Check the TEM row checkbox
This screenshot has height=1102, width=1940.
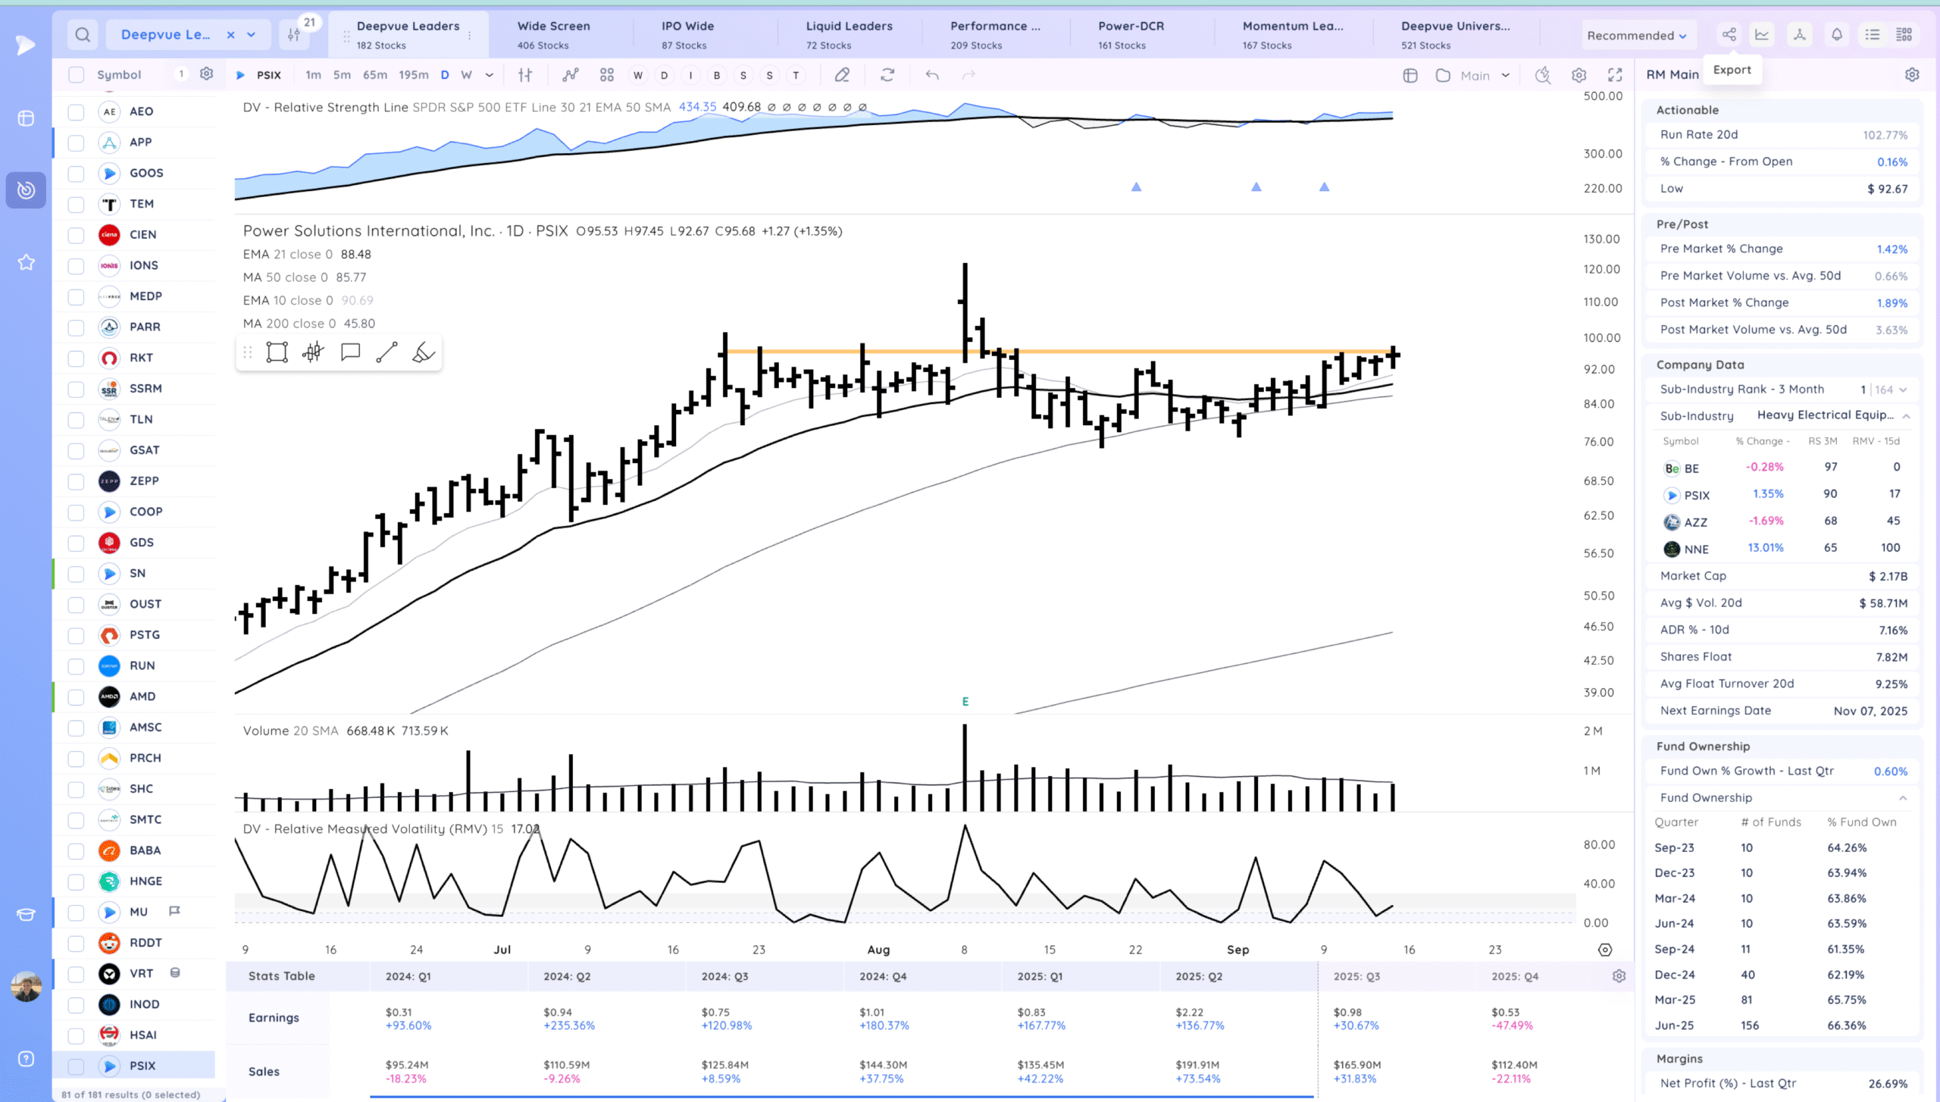click(76, 205)
